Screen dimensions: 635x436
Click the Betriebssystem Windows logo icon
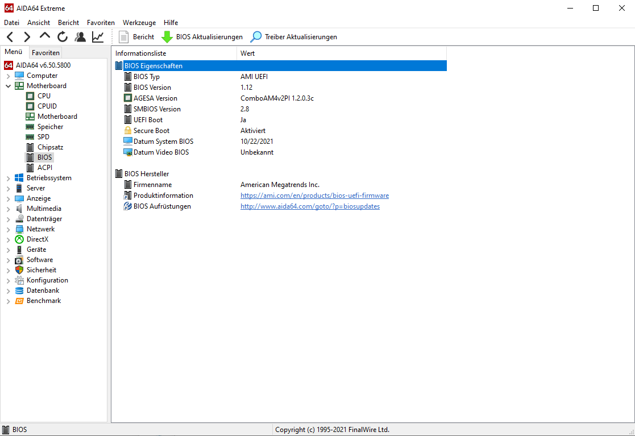19,178
